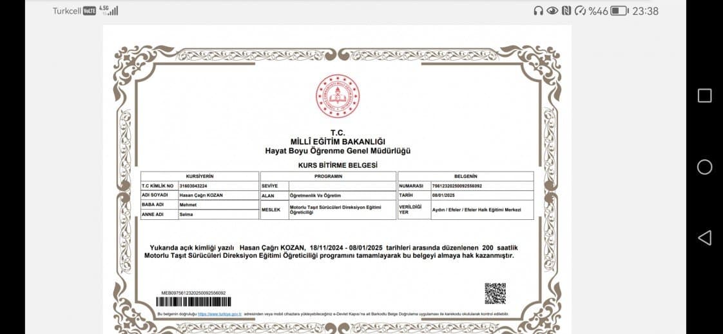This screenshot has width=723, height=334.
Task: Tap the father's name Mehmet cell
Action: (218, 205)
